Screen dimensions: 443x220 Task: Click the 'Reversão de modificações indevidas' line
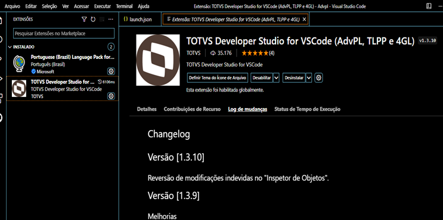point(238,178)
